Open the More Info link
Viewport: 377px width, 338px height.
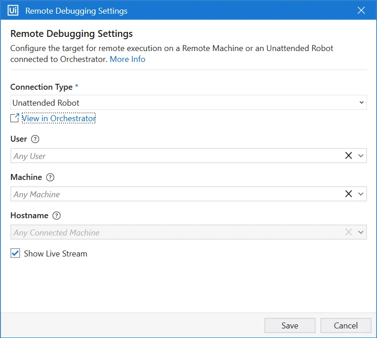pyautogui.click(x=127, y=59)
